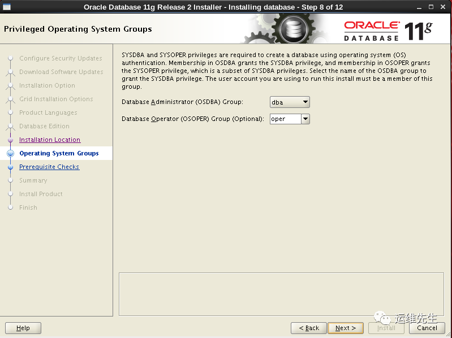452x338 pixels.
Task: Open the Prerequisite Checks step link
Action: click(49, 167)
